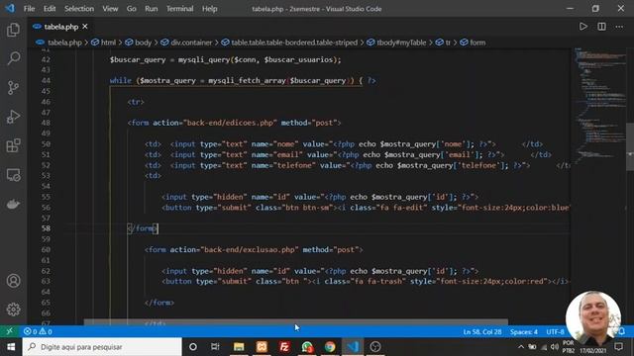Screen dimensions: 634x356
Task: Open the Search view in activity bar
Action: (13, 58)
